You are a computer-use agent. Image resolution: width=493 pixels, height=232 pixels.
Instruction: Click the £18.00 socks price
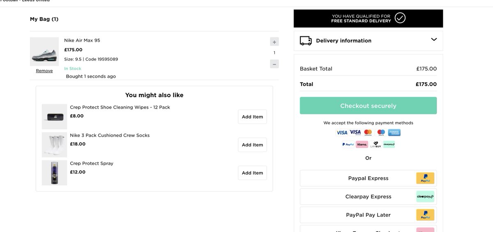[x=78, y=144]
